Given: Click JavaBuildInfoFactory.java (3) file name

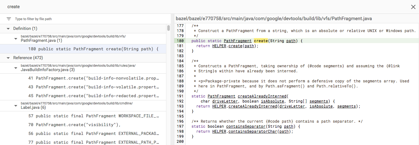Looking at the screenshot, I should tap(48, 70).
